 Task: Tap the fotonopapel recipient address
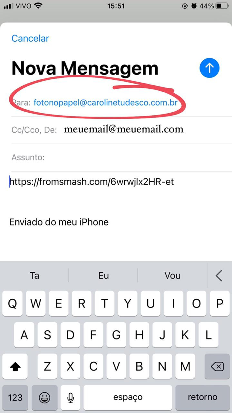[105, 103]
